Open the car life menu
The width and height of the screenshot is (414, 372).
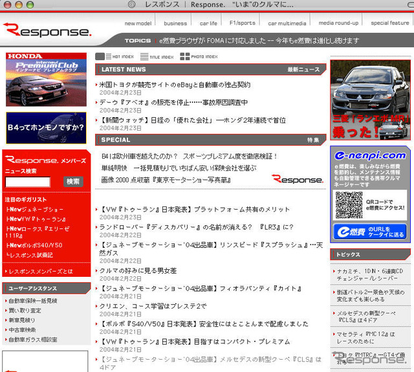pos(208,23)
